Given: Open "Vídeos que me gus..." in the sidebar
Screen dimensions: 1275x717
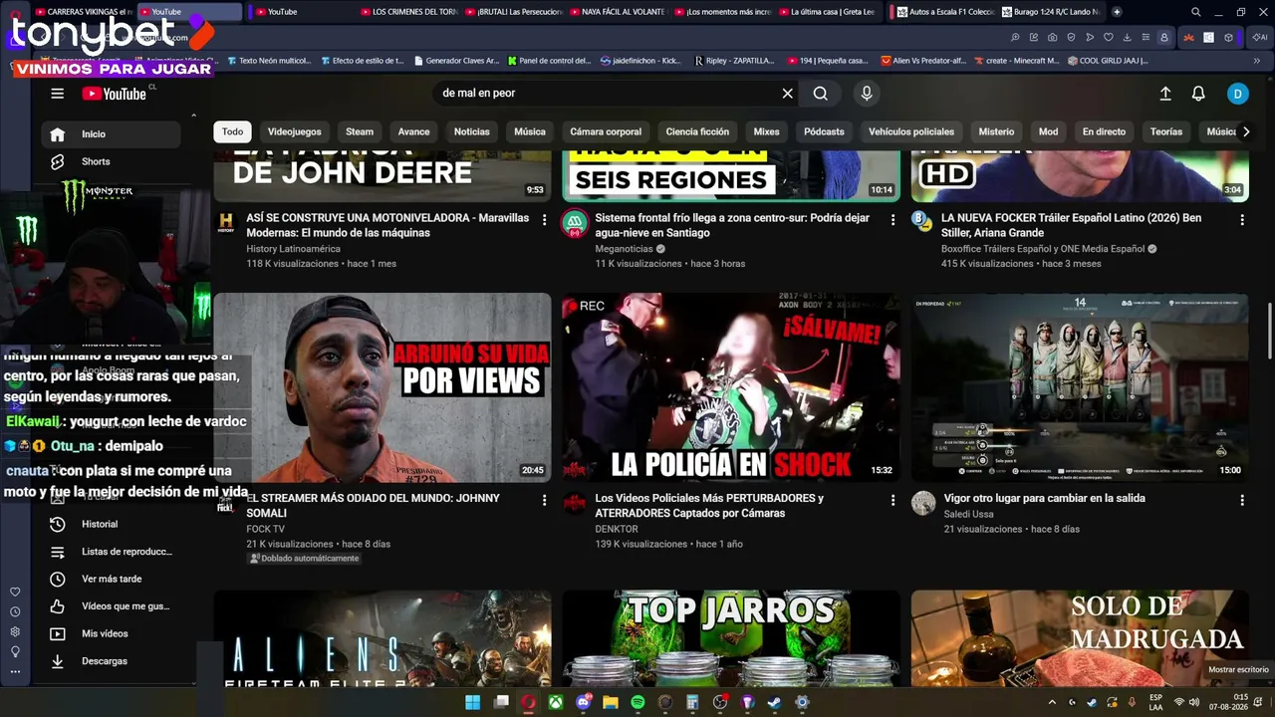Looking at the screenshot, I should (112, 606).
